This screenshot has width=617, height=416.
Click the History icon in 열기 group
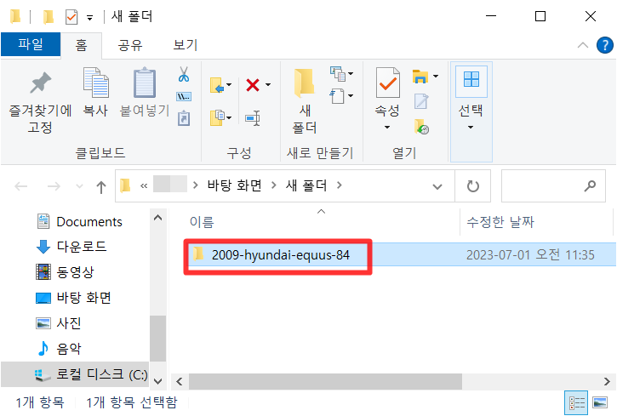click(x=421, y=127)
